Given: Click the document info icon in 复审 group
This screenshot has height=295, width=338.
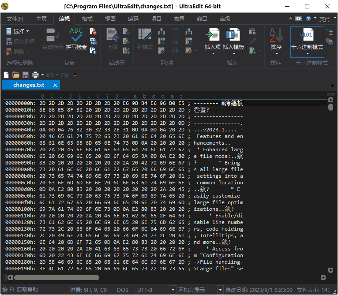Looking at the screenshot, I should 93,51.
